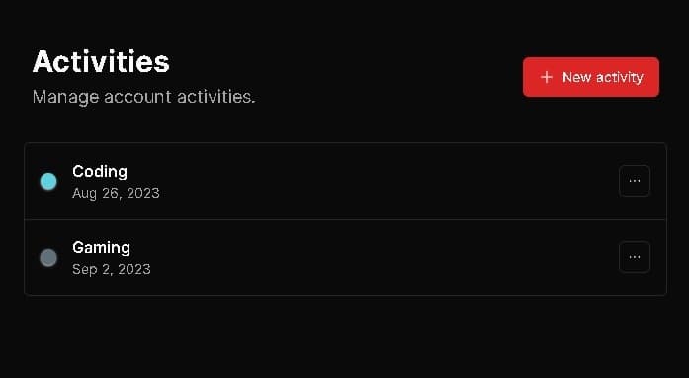Select the Gaming list row

pos(345,257)
